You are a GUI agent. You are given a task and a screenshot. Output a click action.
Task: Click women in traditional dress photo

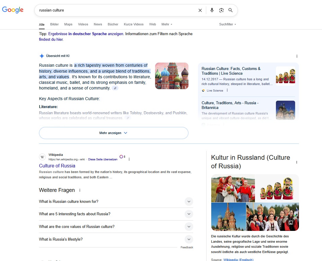coord(233,188)
